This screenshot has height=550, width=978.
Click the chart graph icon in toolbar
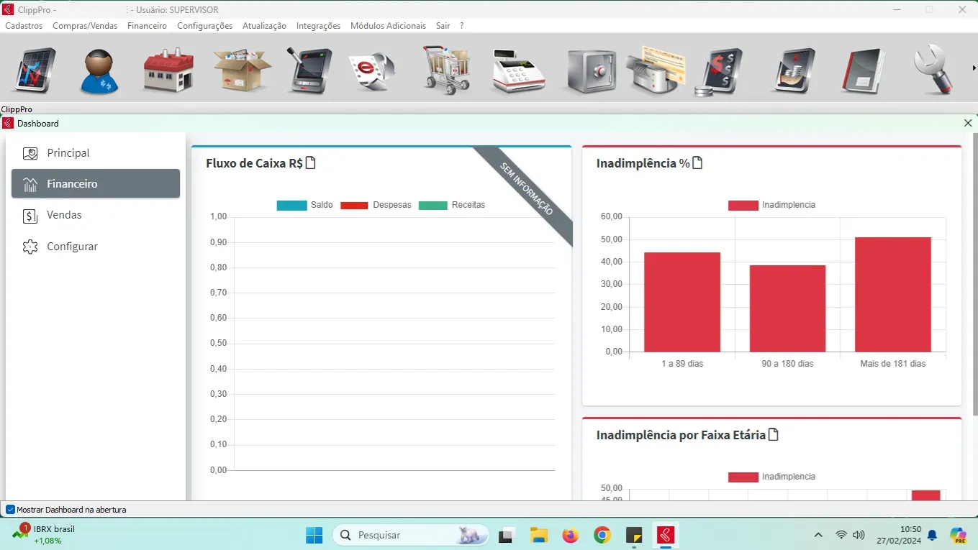(x=35, y=70)
